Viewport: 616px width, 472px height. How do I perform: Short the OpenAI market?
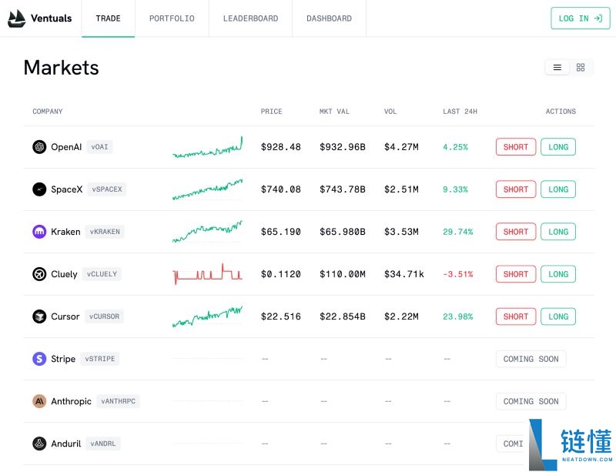[515, 147]
